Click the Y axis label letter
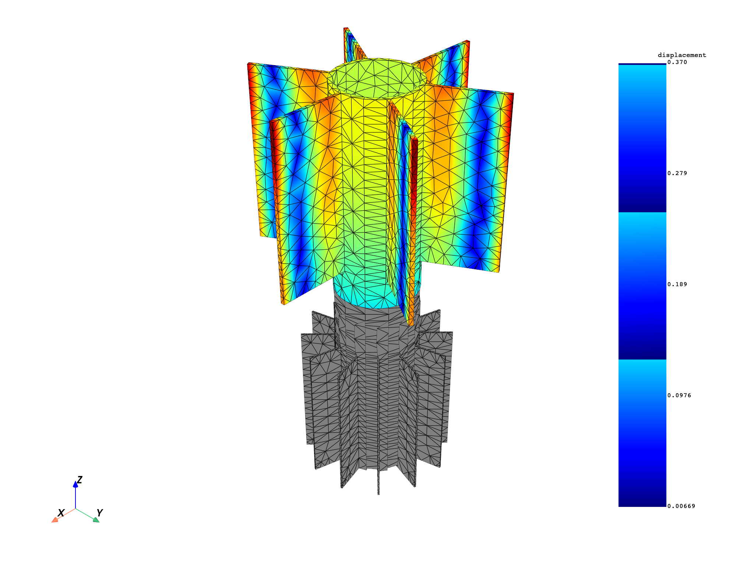The image size is (754, 565). click(x=99, y=512)
